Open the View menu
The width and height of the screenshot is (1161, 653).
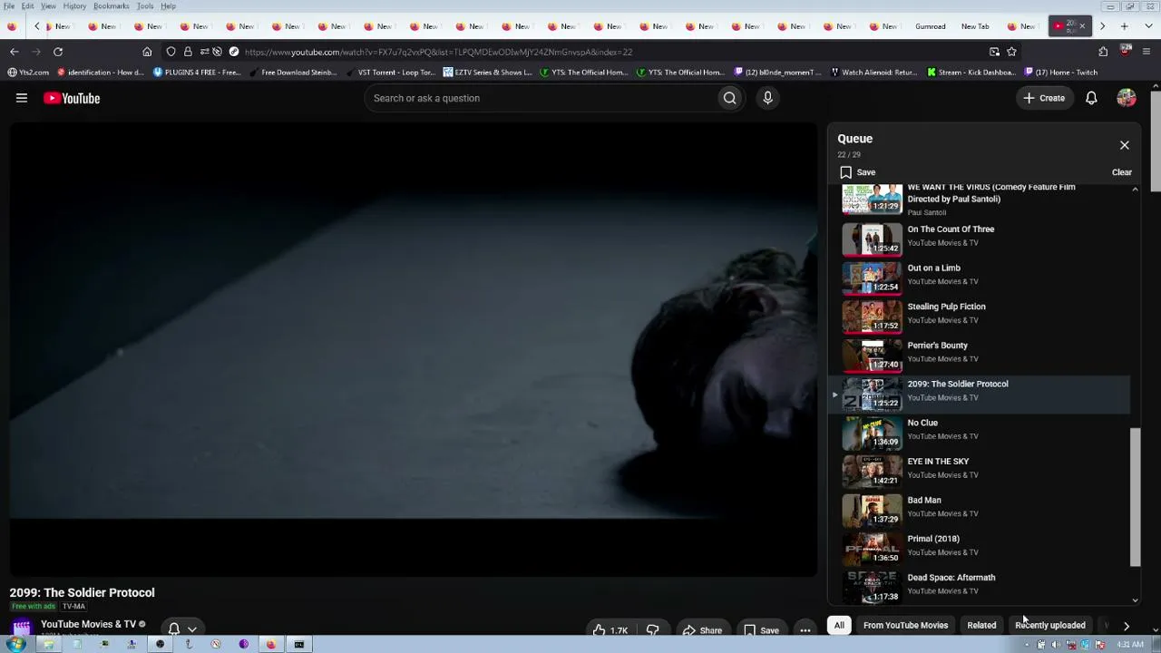click(48, 6)
